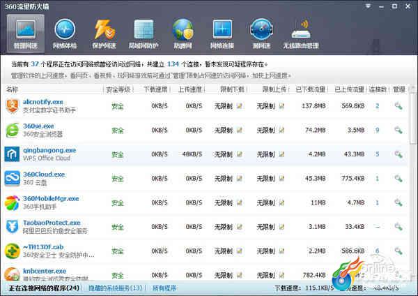Image resolution: width=418 pixels, height=296 pixels.
Task: Open 360se.exe program name link
Action: 38,126
